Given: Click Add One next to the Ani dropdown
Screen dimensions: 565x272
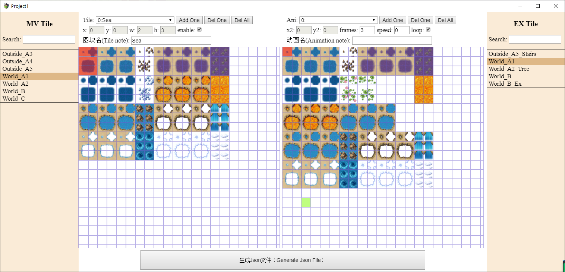Looking at the screenshot, I should (393, 20).
